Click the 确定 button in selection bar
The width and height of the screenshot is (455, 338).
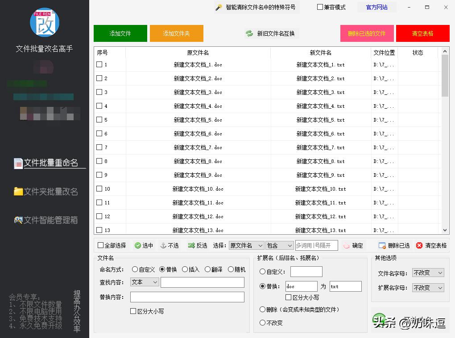(353, 246)
